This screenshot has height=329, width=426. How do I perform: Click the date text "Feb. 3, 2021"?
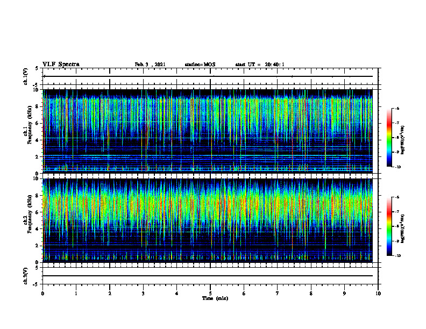click(150, 65)
